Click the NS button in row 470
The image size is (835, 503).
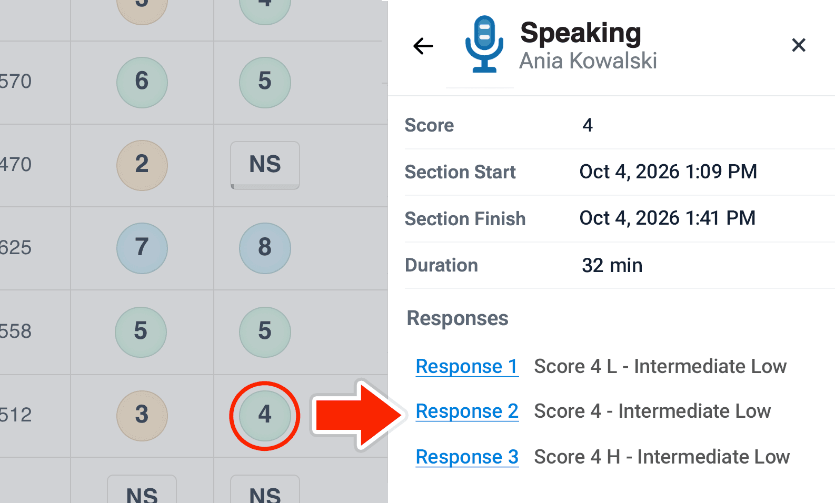pyautogui.click(x=265, y=165)
